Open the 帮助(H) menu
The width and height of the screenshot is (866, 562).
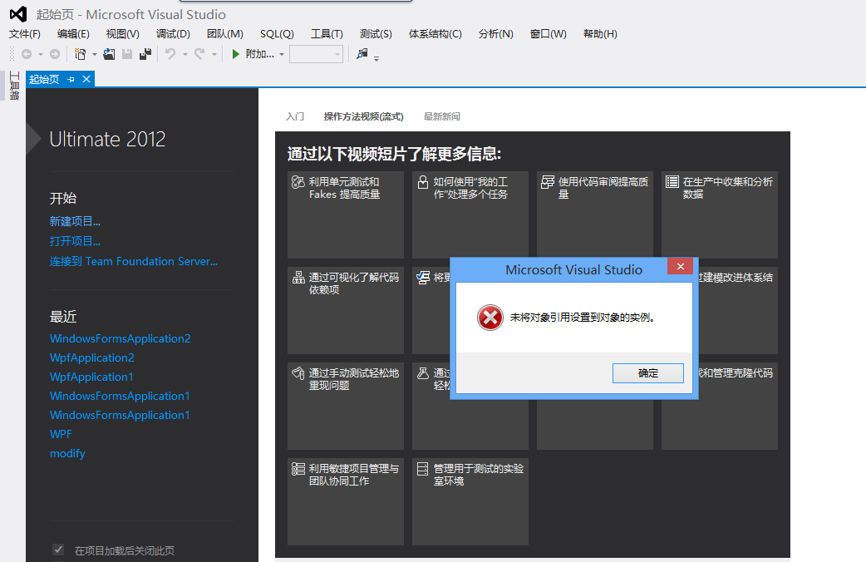point(600,34)
